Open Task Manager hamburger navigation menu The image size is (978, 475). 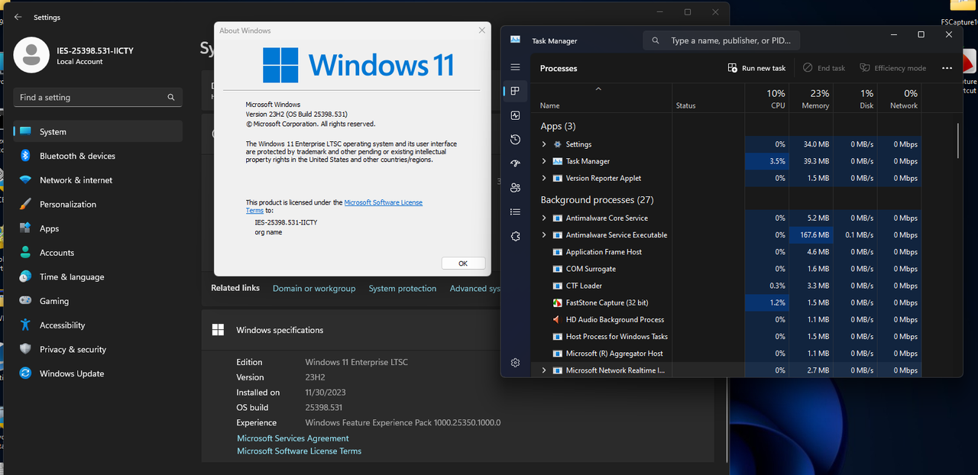[515, 68]
